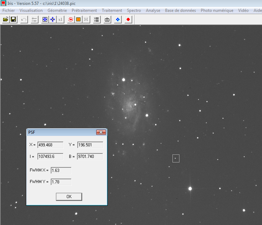This screenshot has height=225, width=262.
Task: Open the command line list icon
Action: [x=97, y=20]
